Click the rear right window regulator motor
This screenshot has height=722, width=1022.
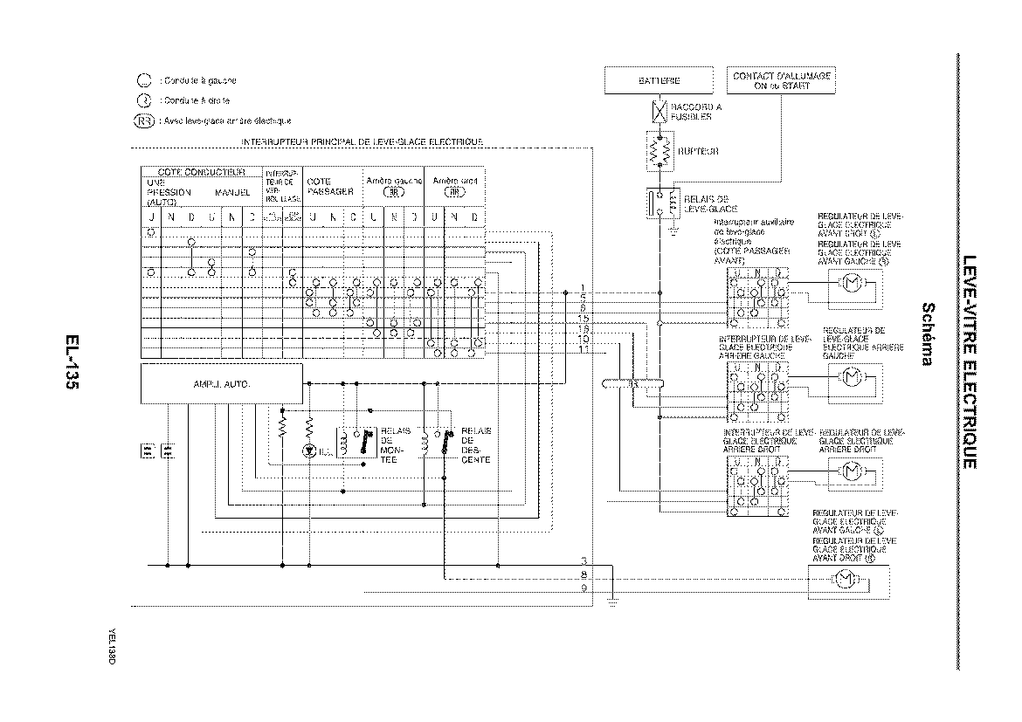pos(850,471)
